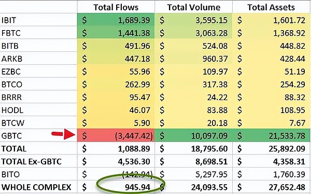Viewport: 311px width, 194px height.
Task: Select BITB flows value 491.96
Action: pyautogui.click(x=137, y=46)
